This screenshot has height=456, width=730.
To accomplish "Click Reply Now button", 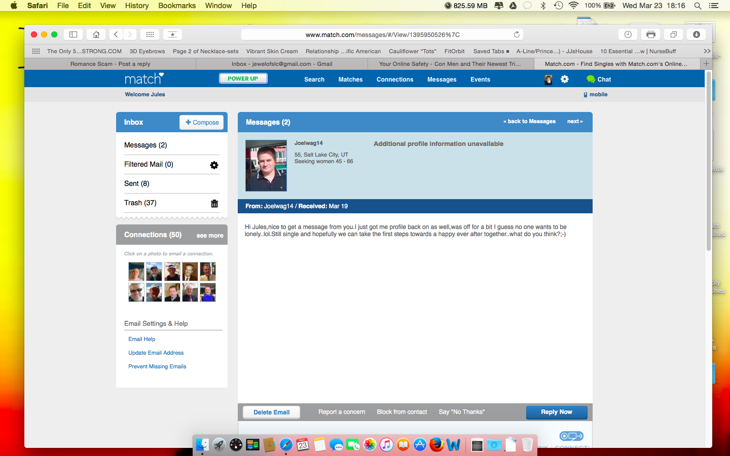I will tap(557, 412).
